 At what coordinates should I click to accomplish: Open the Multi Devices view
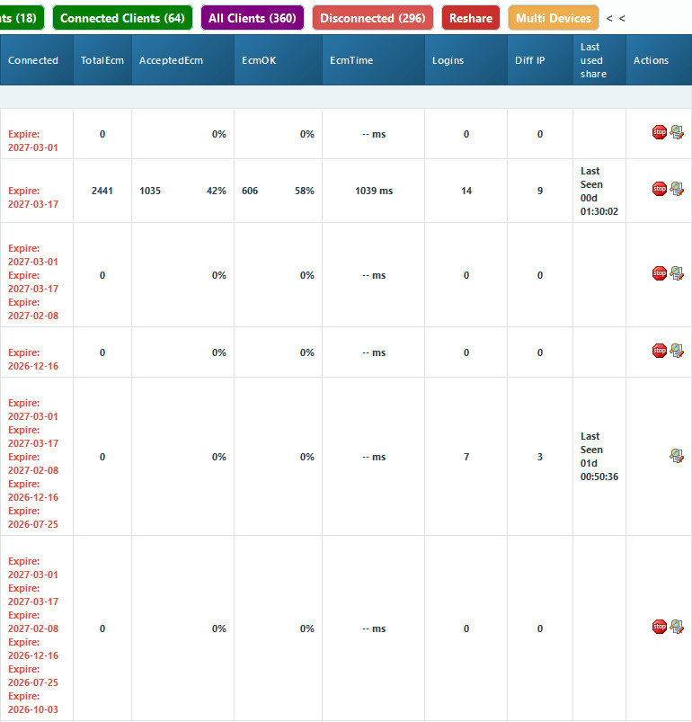[x=554, y=18]
